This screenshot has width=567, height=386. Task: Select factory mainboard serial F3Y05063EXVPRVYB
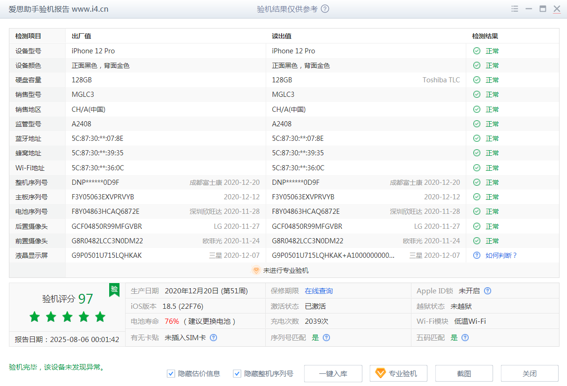point(103,197)
